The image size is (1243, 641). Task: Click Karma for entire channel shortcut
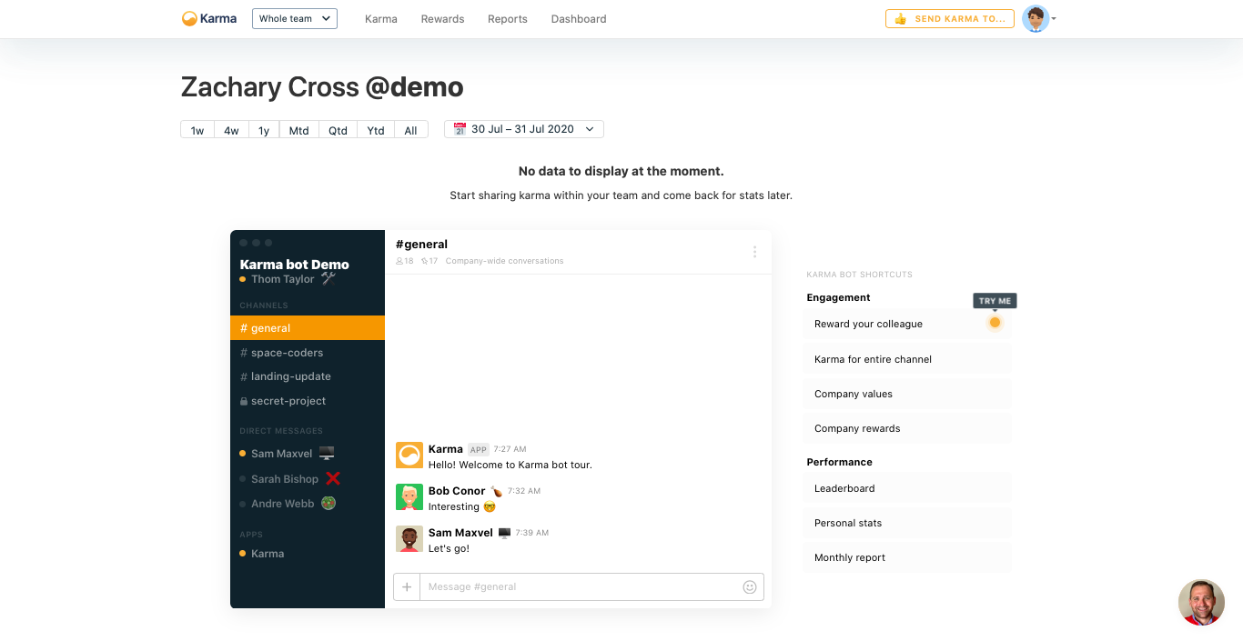(907, 359)
